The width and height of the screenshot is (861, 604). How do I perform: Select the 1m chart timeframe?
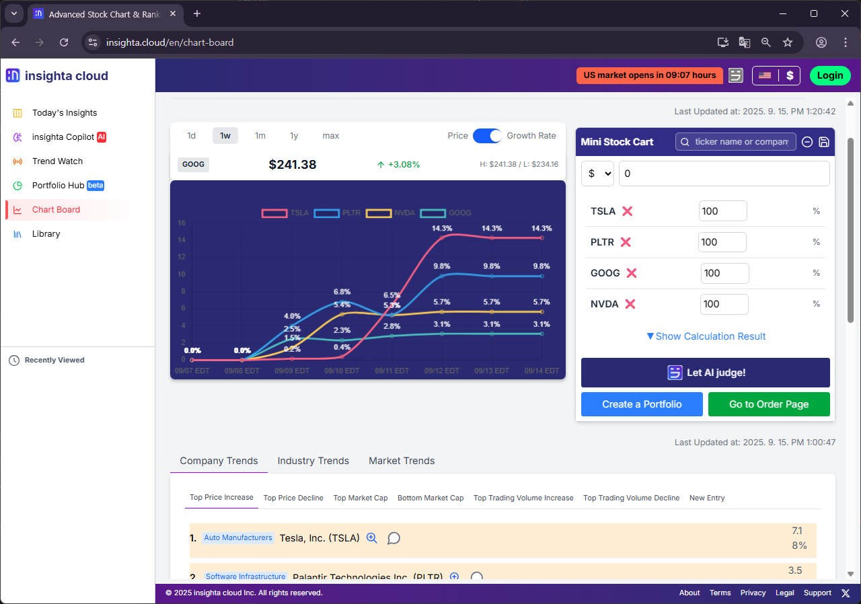(x=260, y=135)
